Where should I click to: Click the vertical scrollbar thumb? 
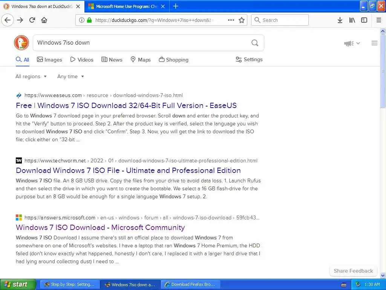click(383, 71)
